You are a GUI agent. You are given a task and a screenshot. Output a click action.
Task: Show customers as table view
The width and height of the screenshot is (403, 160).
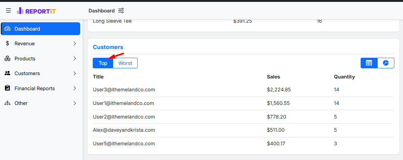(x=369, y=63)
